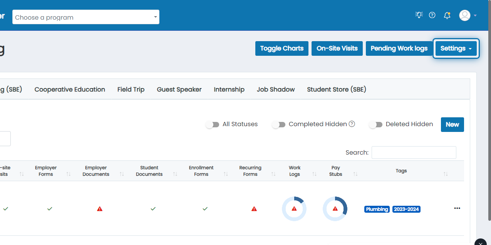This screenshot has width=491, height=245.
Task: Open the row actions ellipsis menu
Action: (457, 208)
